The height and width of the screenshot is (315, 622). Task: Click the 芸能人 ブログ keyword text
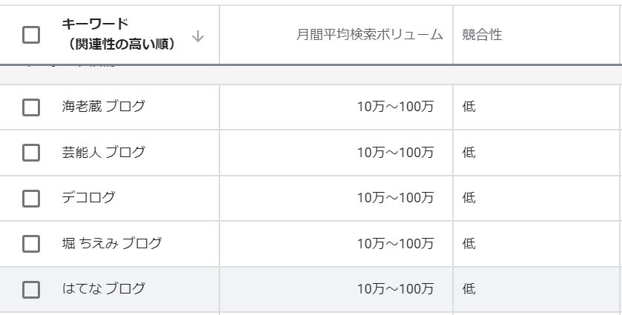pyautogui.click(x=104, y=153)
